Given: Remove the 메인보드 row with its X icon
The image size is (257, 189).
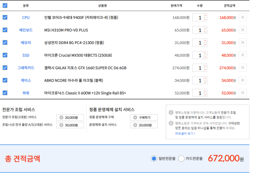Looking at the screenshot, I should (x=243, y=30).
